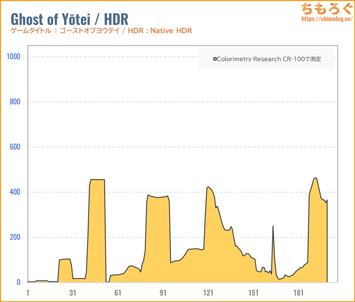The height and width of the screenshot is (302, 355).
Task: Click the 91 x-axis tick label
Action: click(x=163, y=293)
